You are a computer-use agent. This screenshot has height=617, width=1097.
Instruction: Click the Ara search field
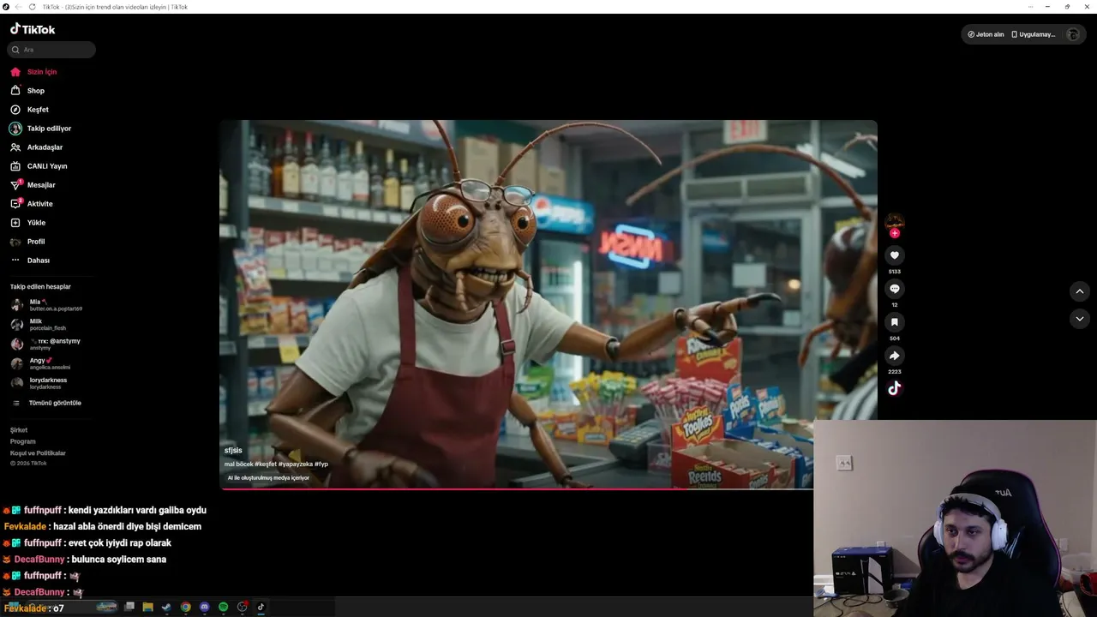tap(51, 50)
